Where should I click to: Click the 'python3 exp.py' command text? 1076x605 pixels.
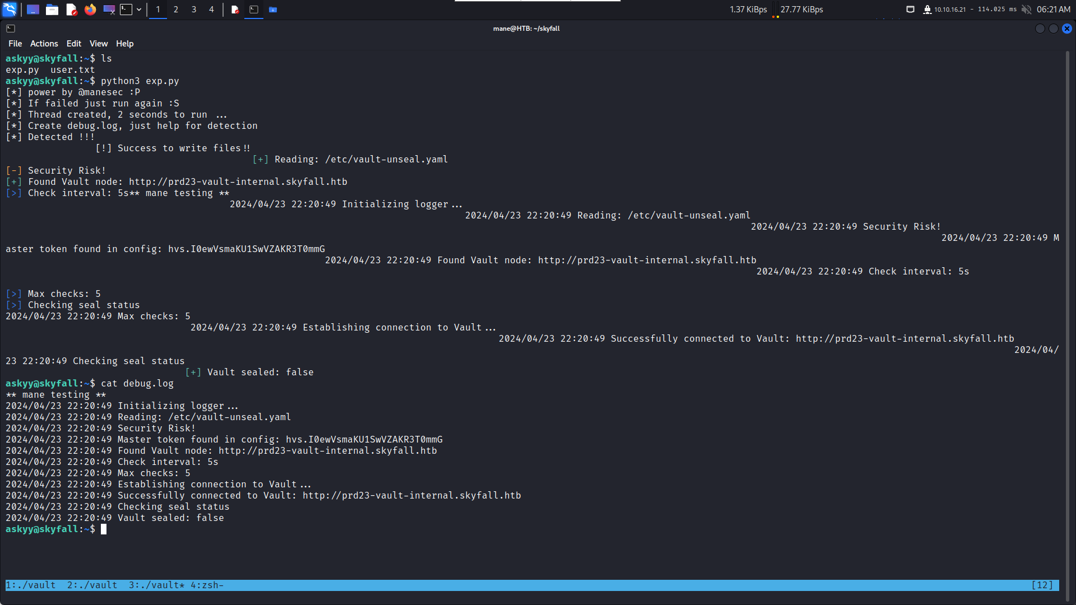[x=140, y=81]
